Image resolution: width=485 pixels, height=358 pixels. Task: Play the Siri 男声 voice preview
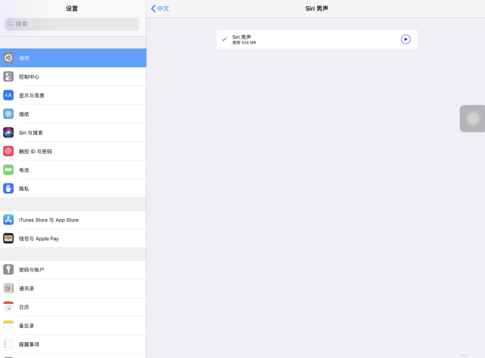point(405,39)
